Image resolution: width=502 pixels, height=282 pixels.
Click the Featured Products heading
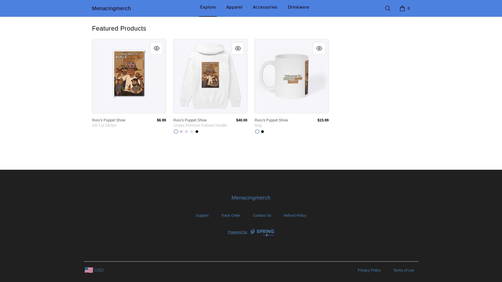tap(119, 28)
